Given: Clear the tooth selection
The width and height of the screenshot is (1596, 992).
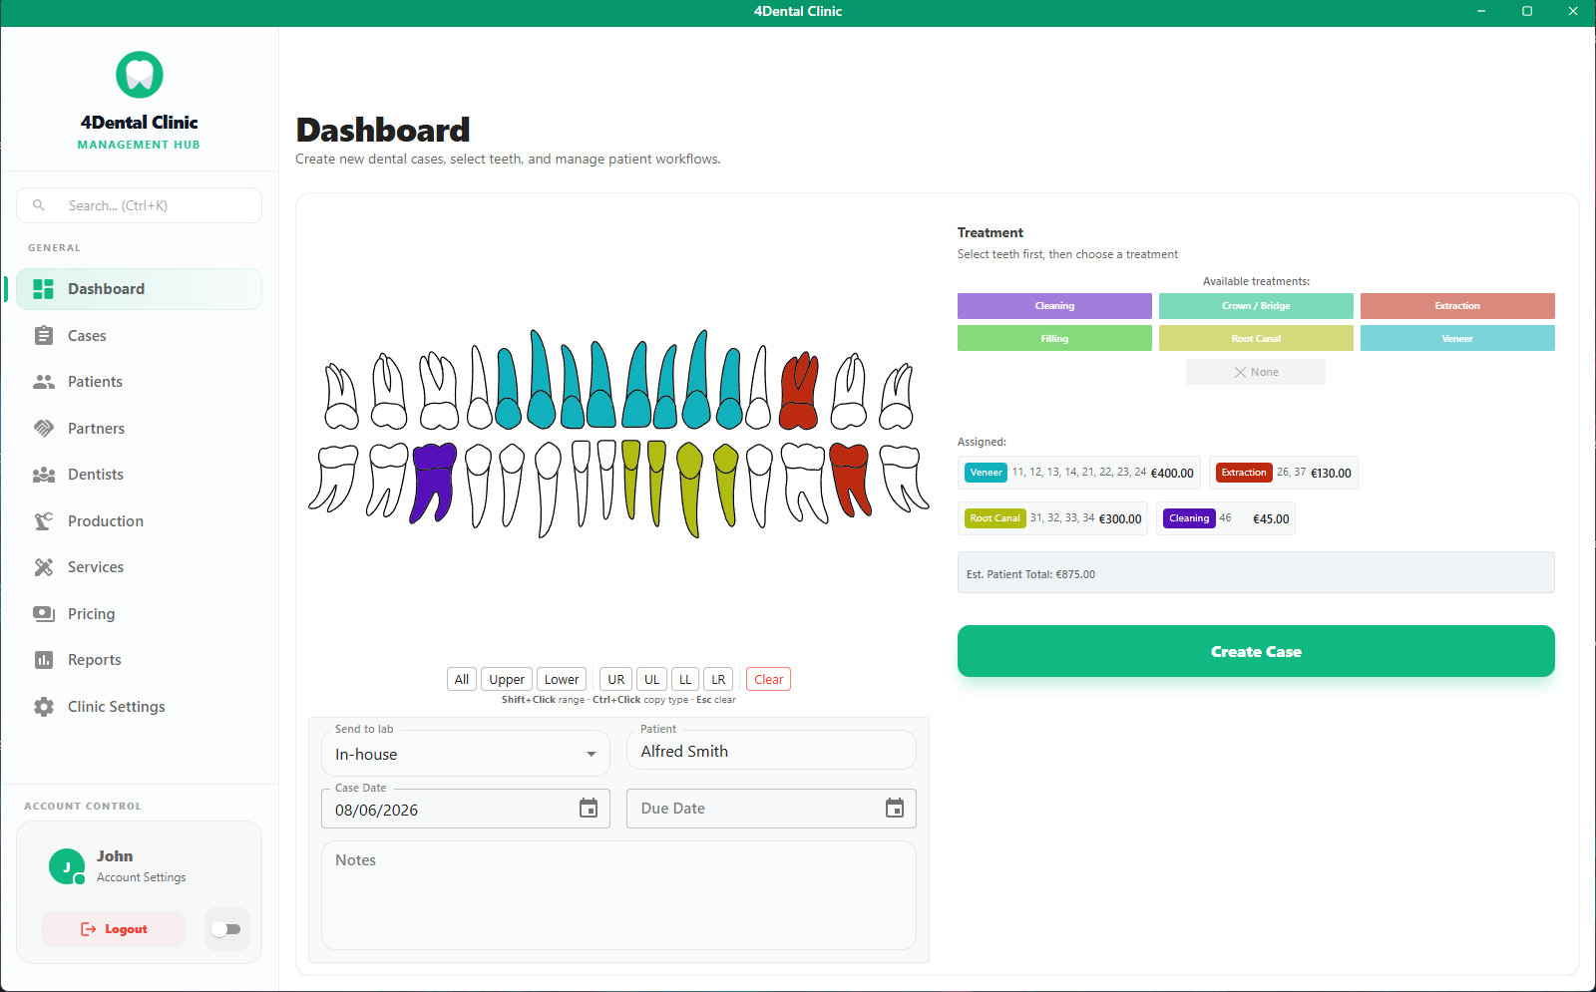Looking at the screenshot, I should coord(768,679).
